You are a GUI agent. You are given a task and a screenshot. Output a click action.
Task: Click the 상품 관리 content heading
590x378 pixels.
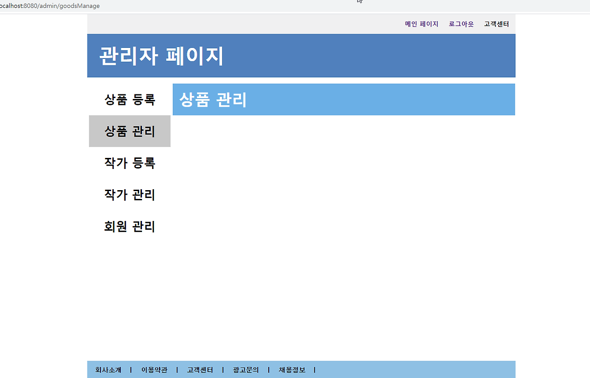(x=213, y=99)
